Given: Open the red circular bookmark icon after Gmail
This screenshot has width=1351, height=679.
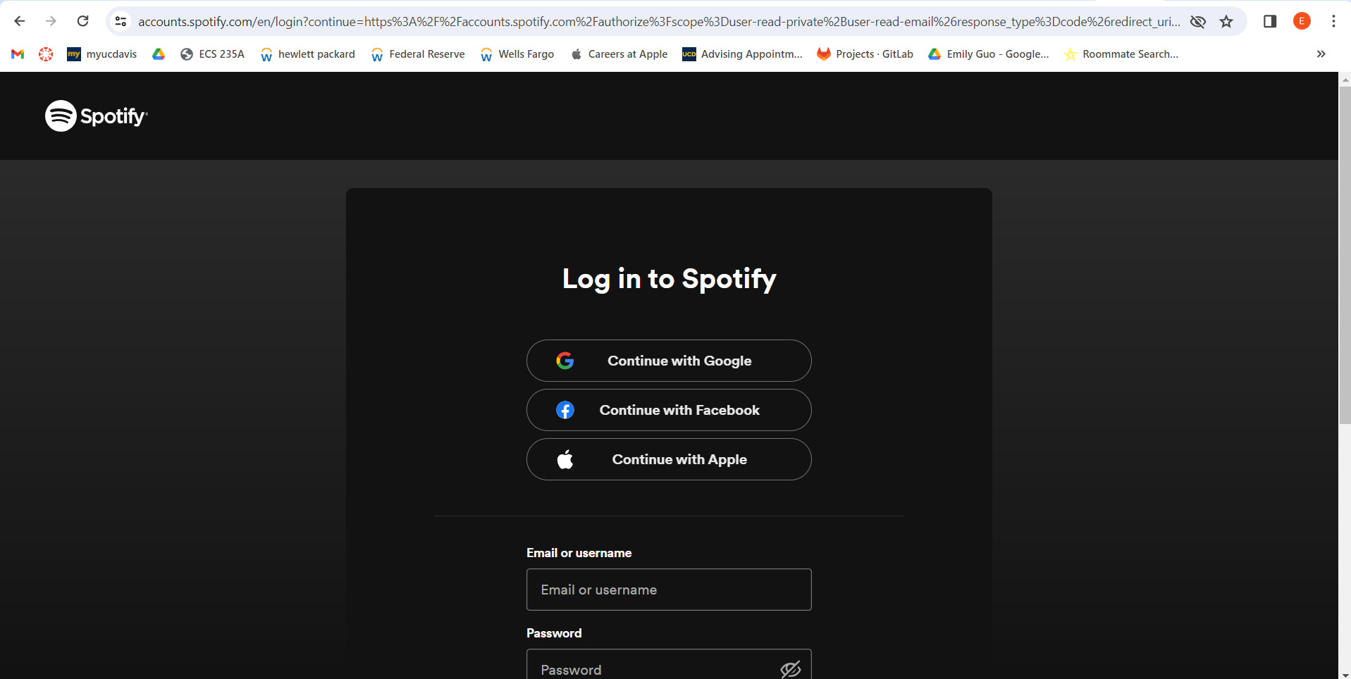Looking at the screenshot, I should (46, 54).
